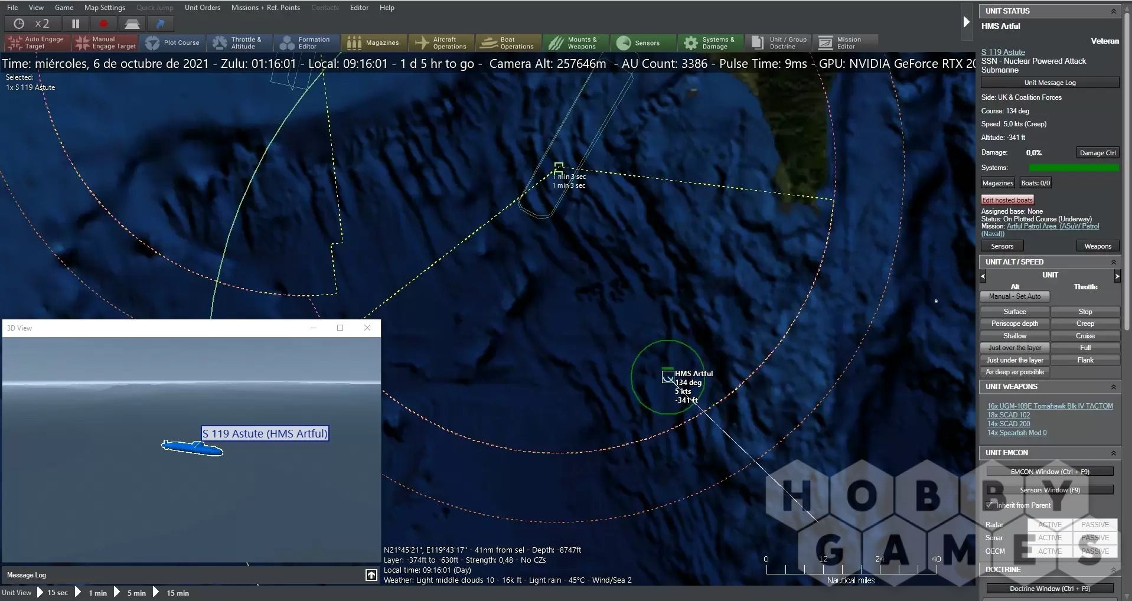Open Plot Course tool
Image resolution: width=1132 pixels, height=601 pixels.
tap(172, 43)
